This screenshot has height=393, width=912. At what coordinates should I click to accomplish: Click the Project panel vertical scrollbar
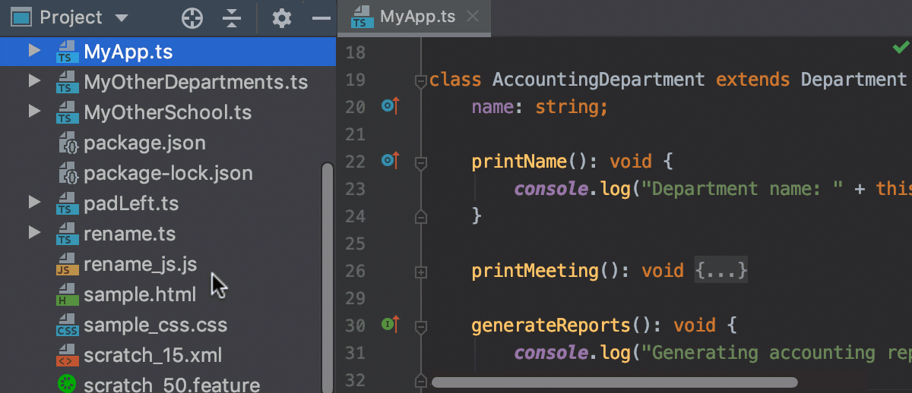328,276
